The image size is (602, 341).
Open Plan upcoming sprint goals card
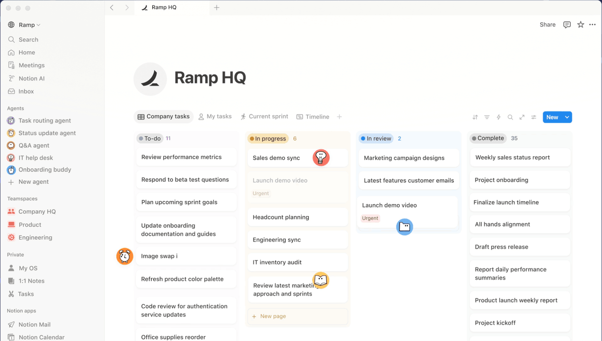point(186,202)
